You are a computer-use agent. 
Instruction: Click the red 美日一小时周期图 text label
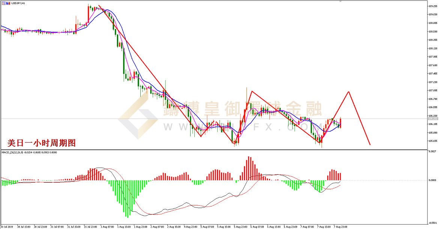[x=42, y=143]
